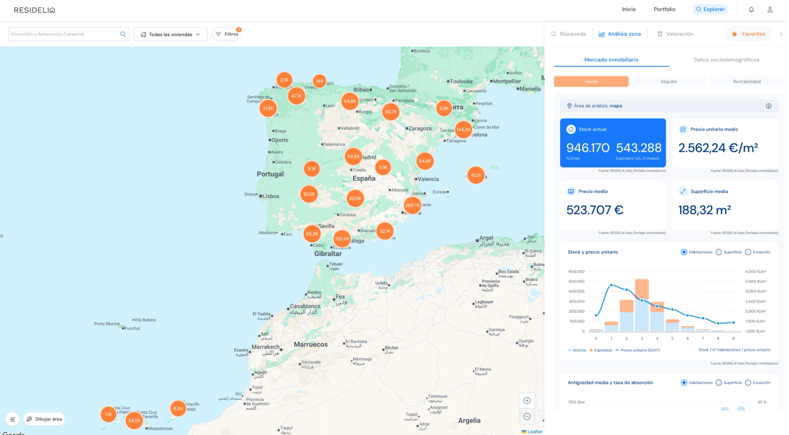Switch to the Valoración tab

[x=675, y=34]
